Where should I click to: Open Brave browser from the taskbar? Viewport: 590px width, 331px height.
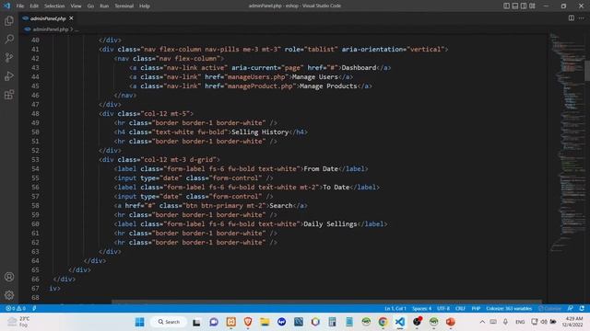(x=248, y=322)
